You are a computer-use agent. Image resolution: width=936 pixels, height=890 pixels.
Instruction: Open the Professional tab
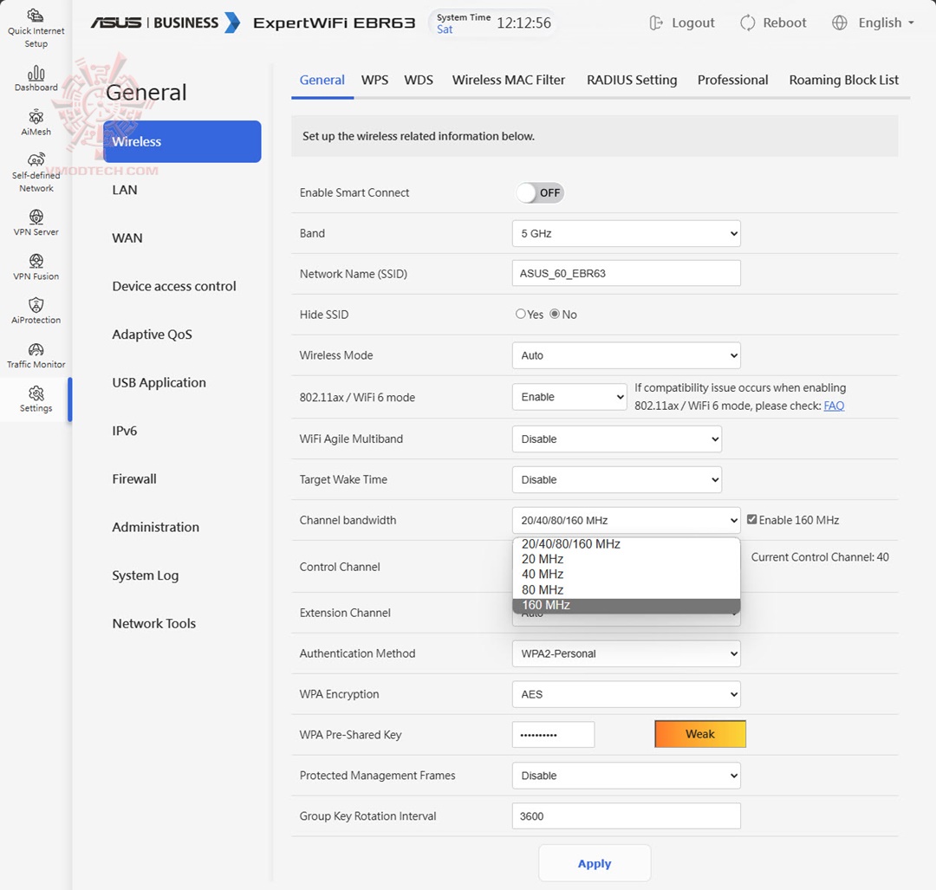[x=732, y=80]
